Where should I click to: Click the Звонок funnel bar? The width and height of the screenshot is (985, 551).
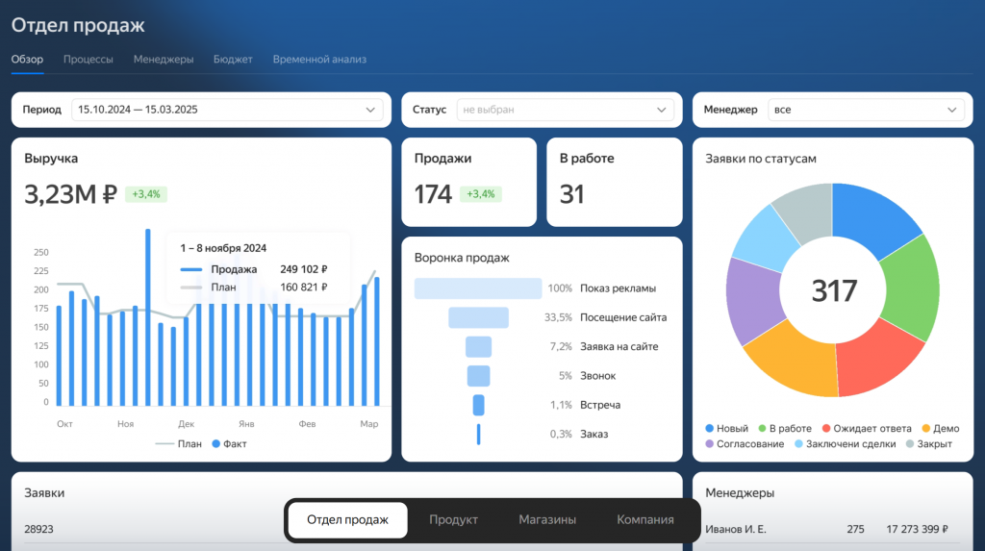tap(479, 376)
